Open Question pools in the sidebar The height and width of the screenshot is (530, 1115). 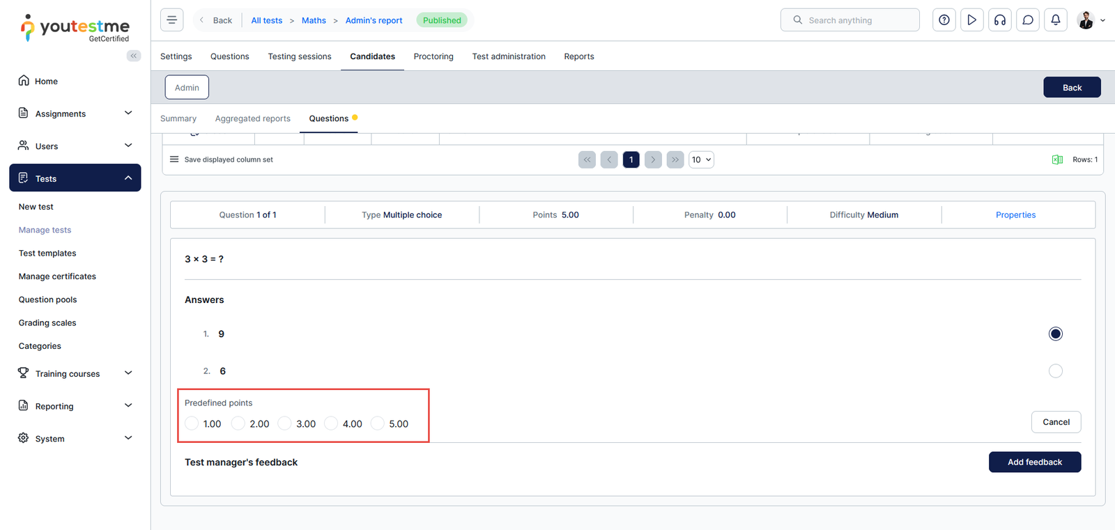click(x=47, y=299)
